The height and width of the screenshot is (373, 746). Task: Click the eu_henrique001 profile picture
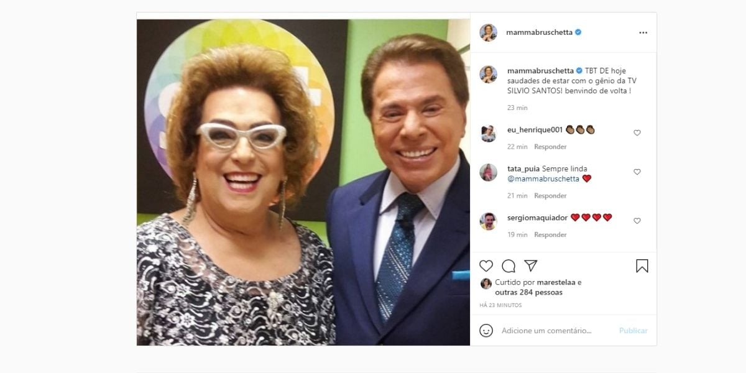(488, 133)
